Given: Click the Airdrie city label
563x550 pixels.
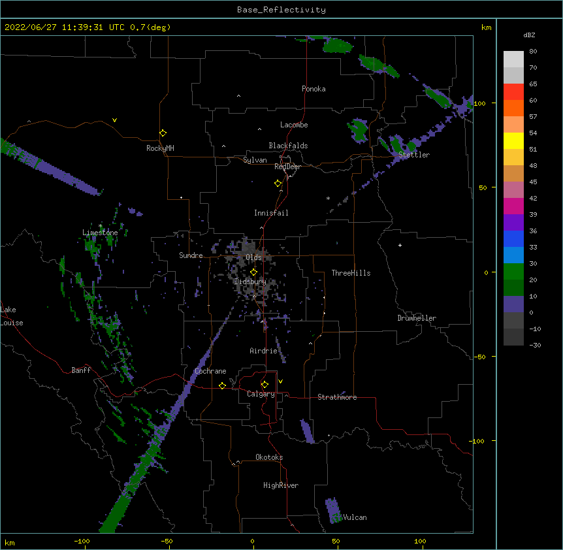Looking at the screenshot, I should [x=264, y=351].
